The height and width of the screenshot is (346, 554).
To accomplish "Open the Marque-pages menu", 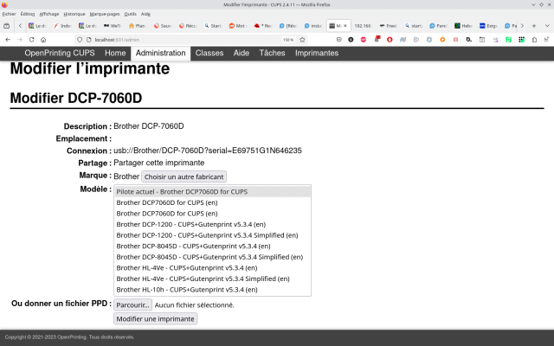I will pos(105,14).
